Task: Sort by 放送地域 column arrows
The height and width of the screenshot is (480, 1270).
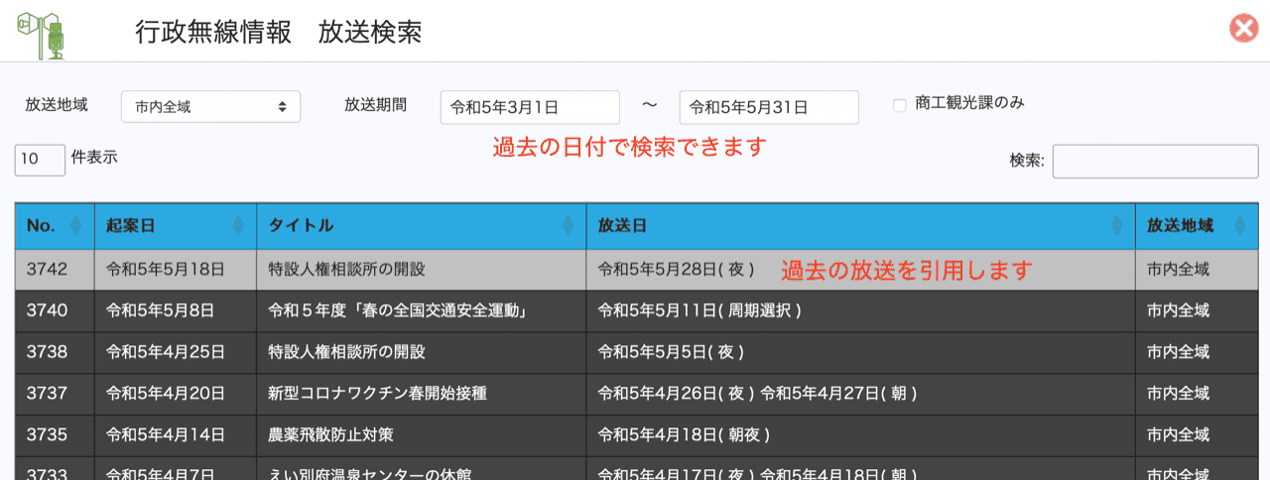Action: (1239, 226)
